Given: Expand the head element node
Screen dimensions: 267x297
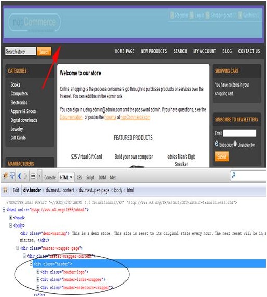Looking at the screenshot, I should coord(11,218).
